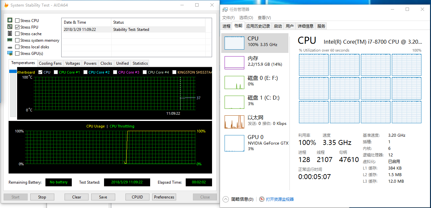431x208 pixels.
Task: Click the monitor icon beside Stress GPU(s)
Action: click(10, 53)
